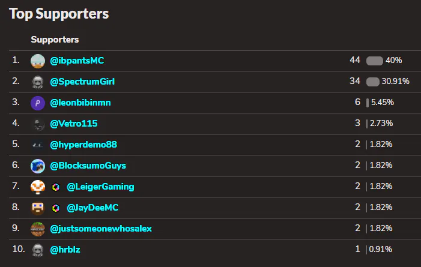
Task: Go to the @justsomeonewhosalex profile
Action: [x=101, y=229]
